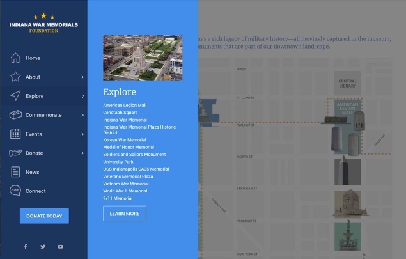Open the Indiana War Memorial link

pos(125,120)
